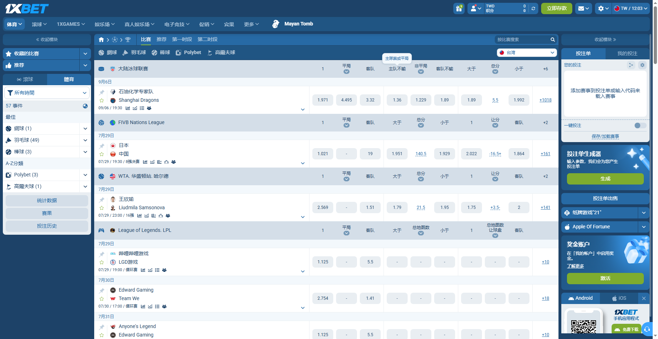Screen dimensions: 658x339
Task: Expand the 纸牌游戏"21" panel
Action: (x=643, y=213)
